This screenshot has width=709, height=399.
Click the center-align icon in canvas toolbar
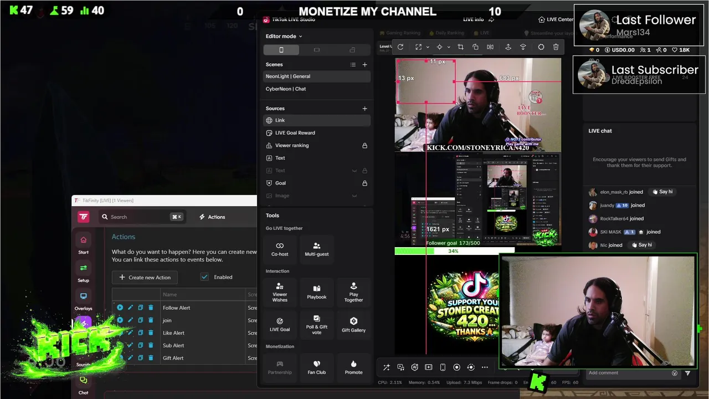[439, 47]
